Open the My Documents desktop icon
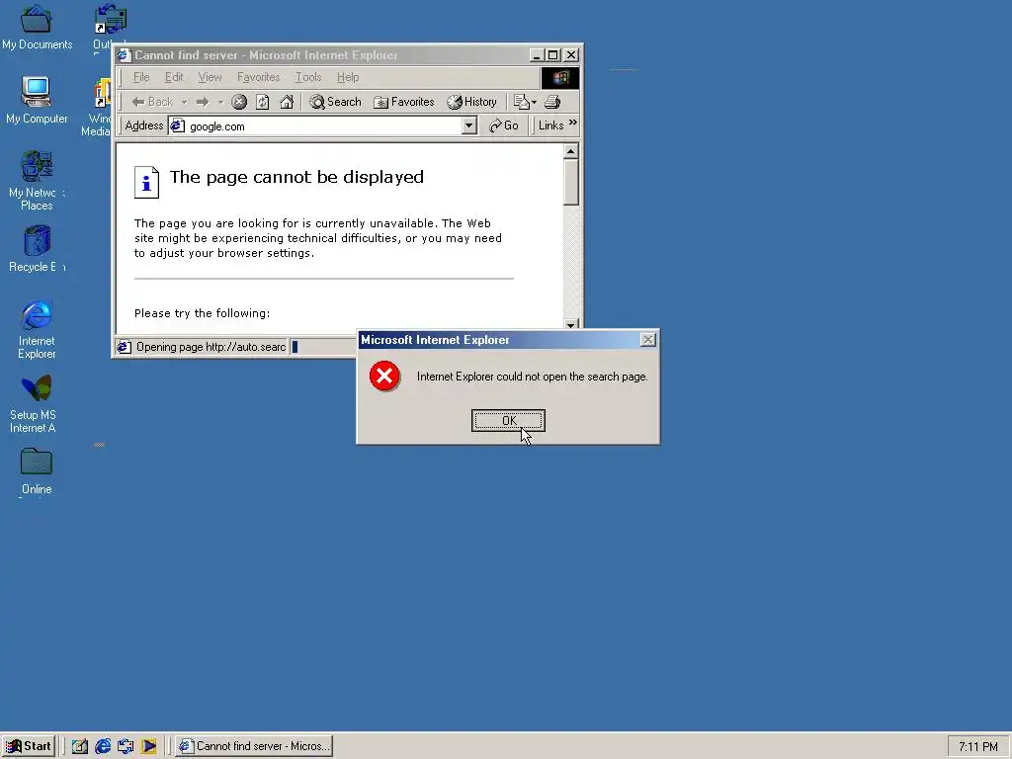1012x759 pixels. (37, 27)
